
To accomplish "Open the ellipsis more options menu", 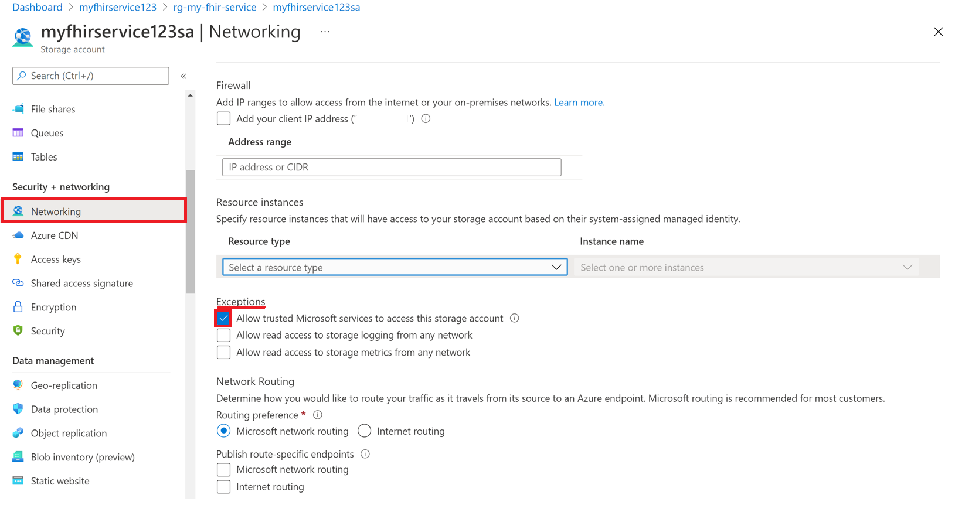I will click(325, 32).
